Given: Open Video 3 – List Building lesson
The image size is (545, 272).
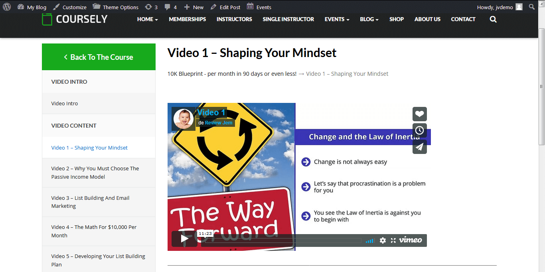Looking at the screenshot, I should tap(90, 202).
